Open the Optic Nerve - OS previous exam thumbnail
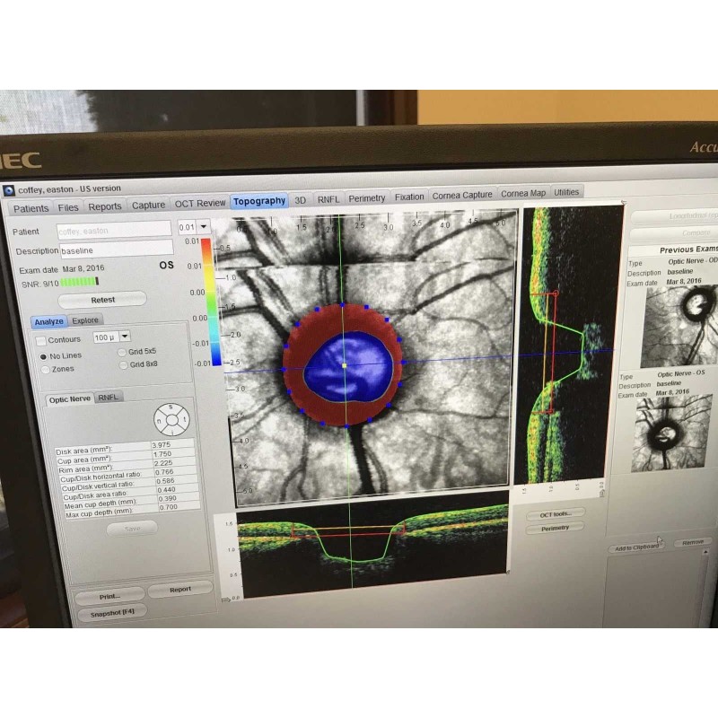 672,433
